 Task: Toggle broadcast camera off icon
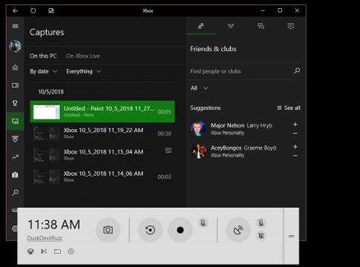coord(261,235)
